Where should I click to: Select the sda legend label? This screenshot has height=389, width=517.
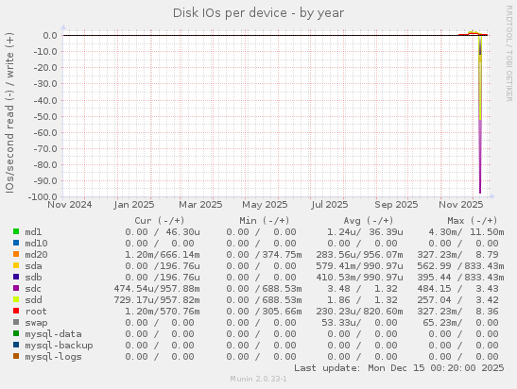33,266
